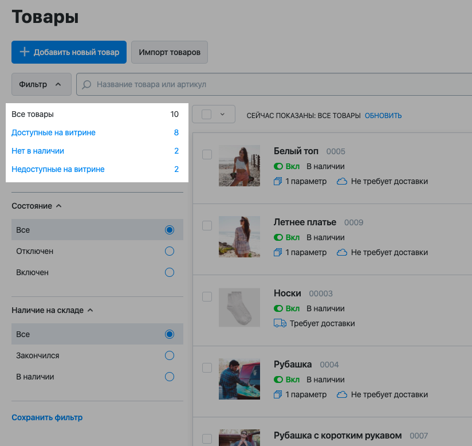Viewport: 472px width, 446px height.
Task: Click the cloud icon for Белый топ delivery
Action: point(341,181)
